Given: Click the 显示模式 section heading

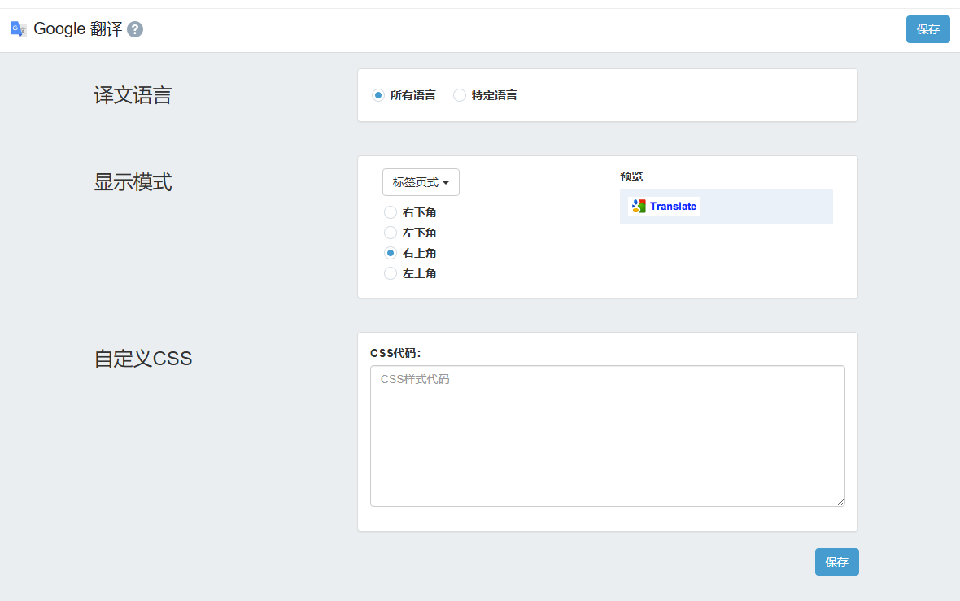Looking at the screenshot, I should pos(133,182).
